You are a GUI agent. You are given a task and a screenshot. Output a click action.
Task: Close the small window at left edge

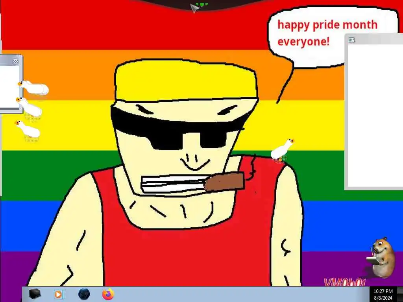pyautogui.click(x=15, y=61)
